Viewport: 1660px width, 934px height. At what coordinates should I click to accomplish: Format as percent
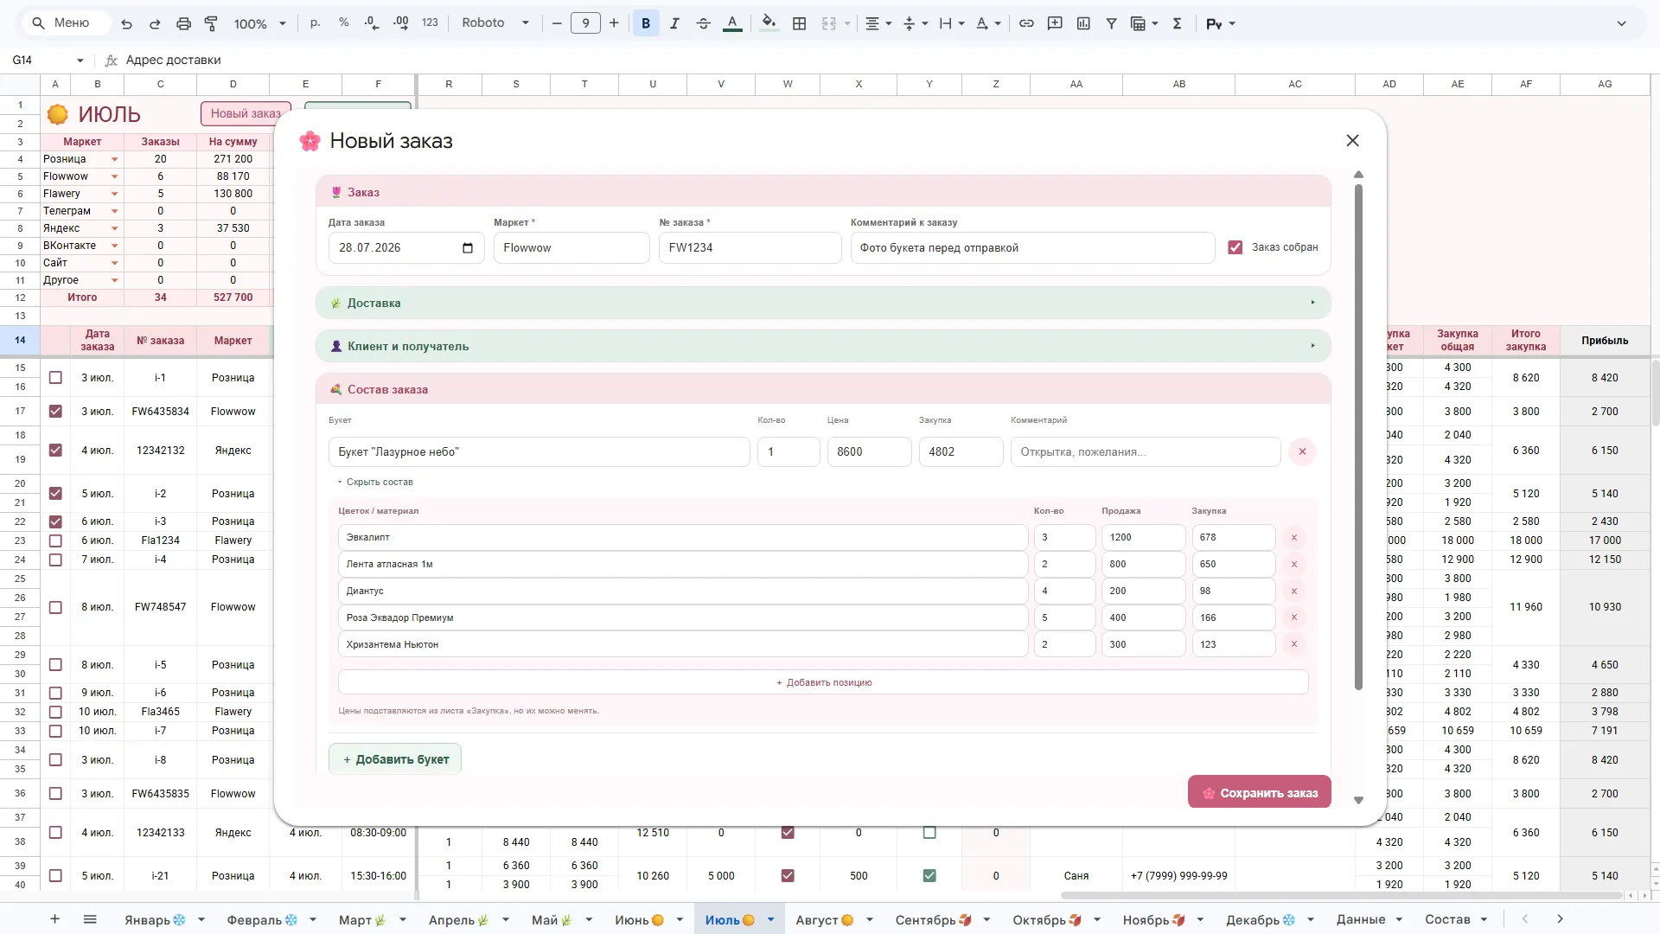point(344,22)
